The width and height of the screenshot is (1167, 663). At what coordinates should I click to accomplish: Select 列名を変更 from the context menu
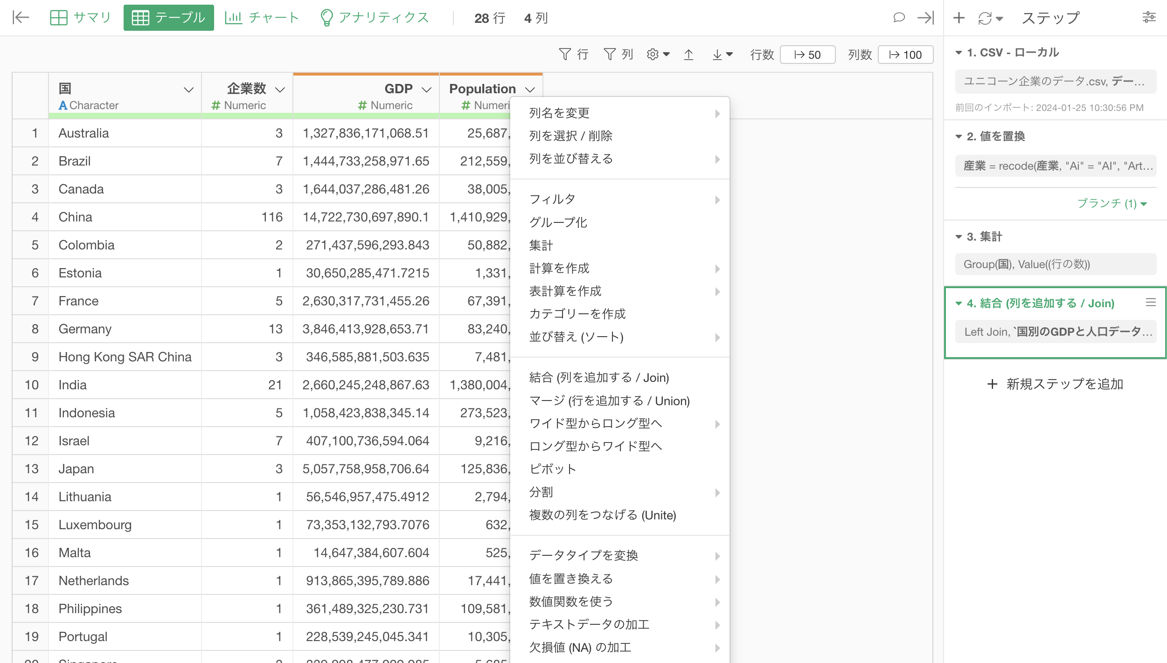(x=559, y=113)
